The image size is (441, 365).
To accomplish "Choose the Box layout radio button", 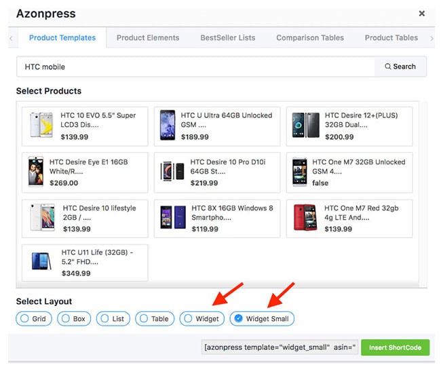I will [x=64, y=318].
